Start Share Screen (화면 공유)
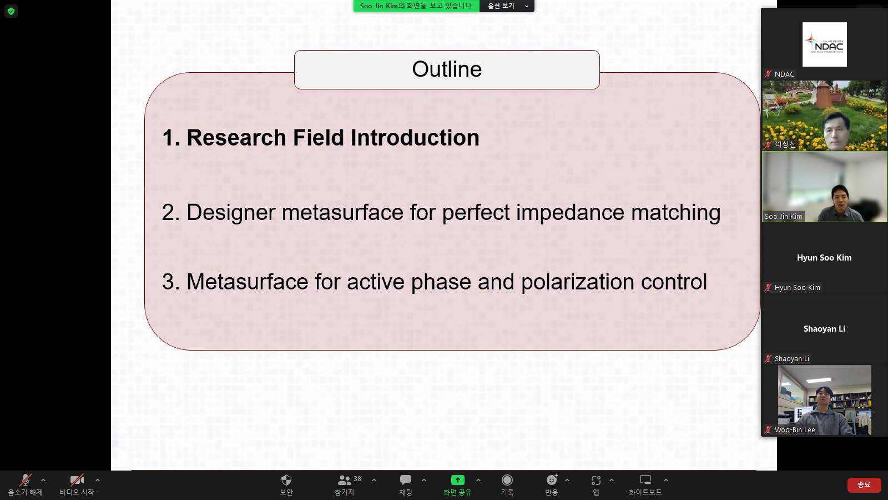 coord(457,484)
